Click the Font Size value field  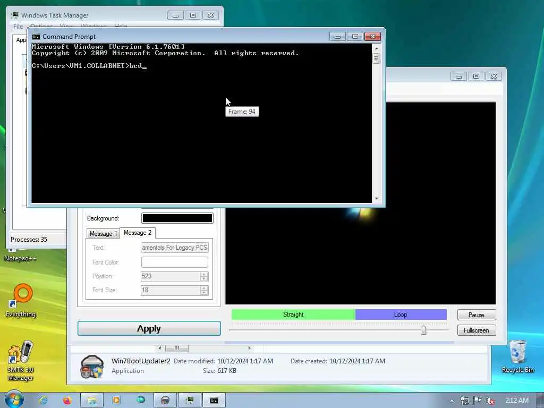tap(171, 290)
